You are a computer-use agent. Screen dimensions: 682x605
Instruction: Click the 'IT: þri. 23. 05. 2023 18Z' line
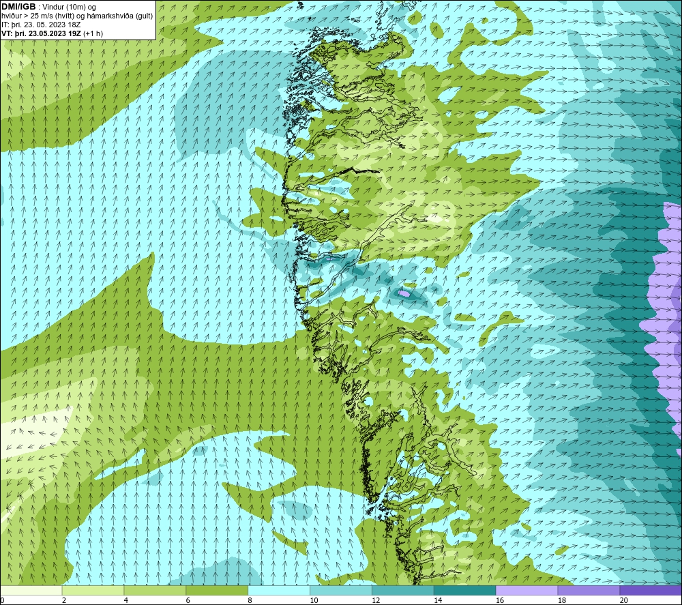click(x=41, y=25)
